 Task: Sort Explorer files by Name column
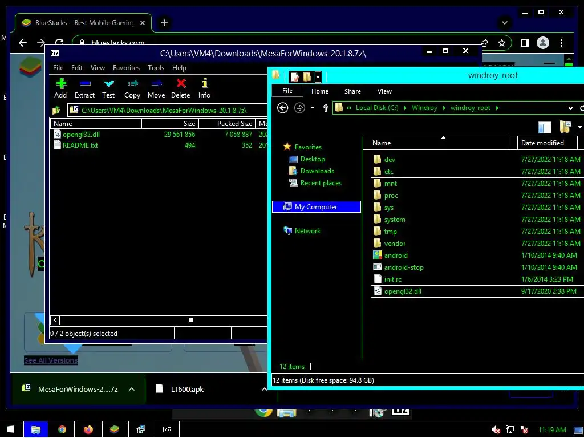(x=436, y=143)
